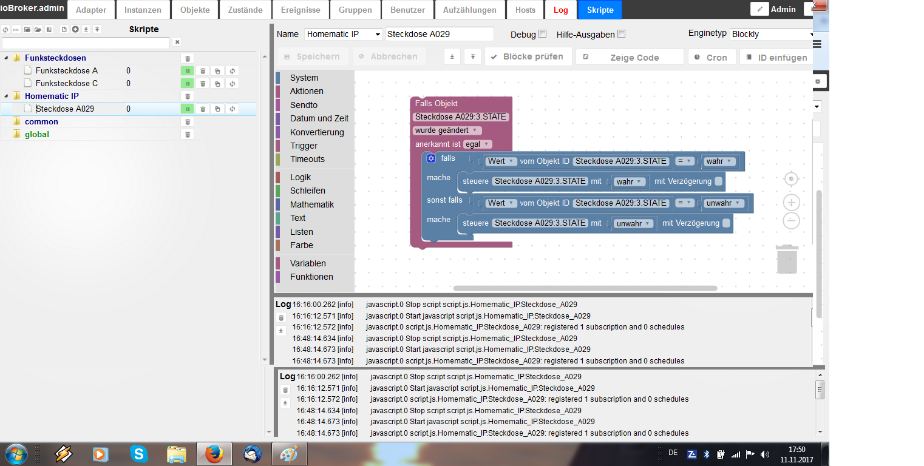Open the 'anerkannt ist egal' dropdown
The width and height of the screenshot is (924, 466).
click(x=478, y=144)
